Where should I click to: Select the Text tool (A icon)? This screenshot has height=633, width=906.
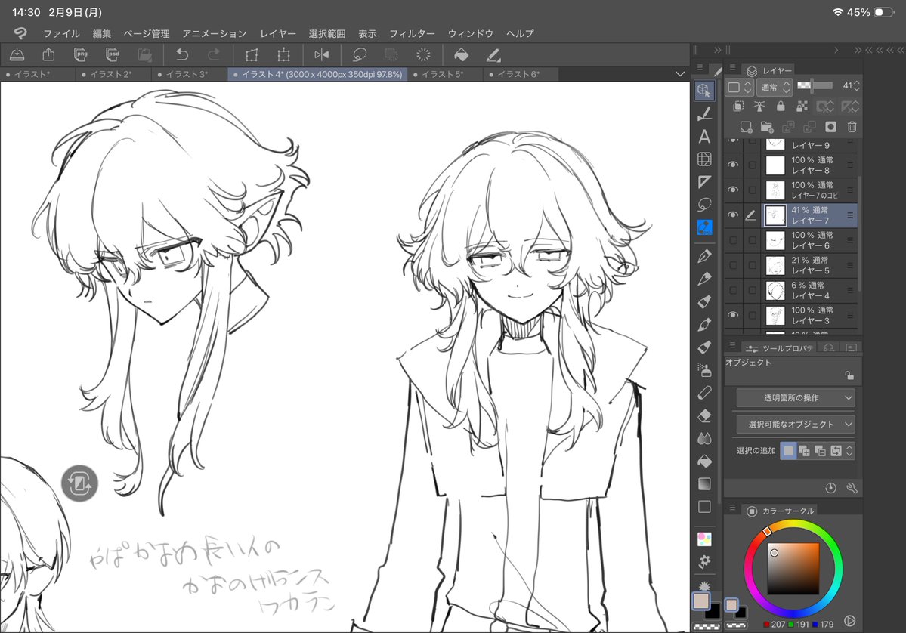pos(704,136)
